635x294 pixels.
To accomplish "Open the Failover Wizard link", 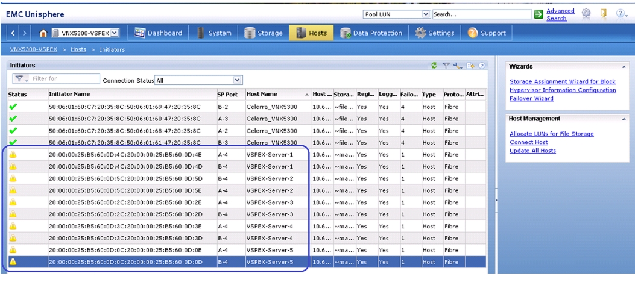I will pyautogui.click(x=531, y=98).
